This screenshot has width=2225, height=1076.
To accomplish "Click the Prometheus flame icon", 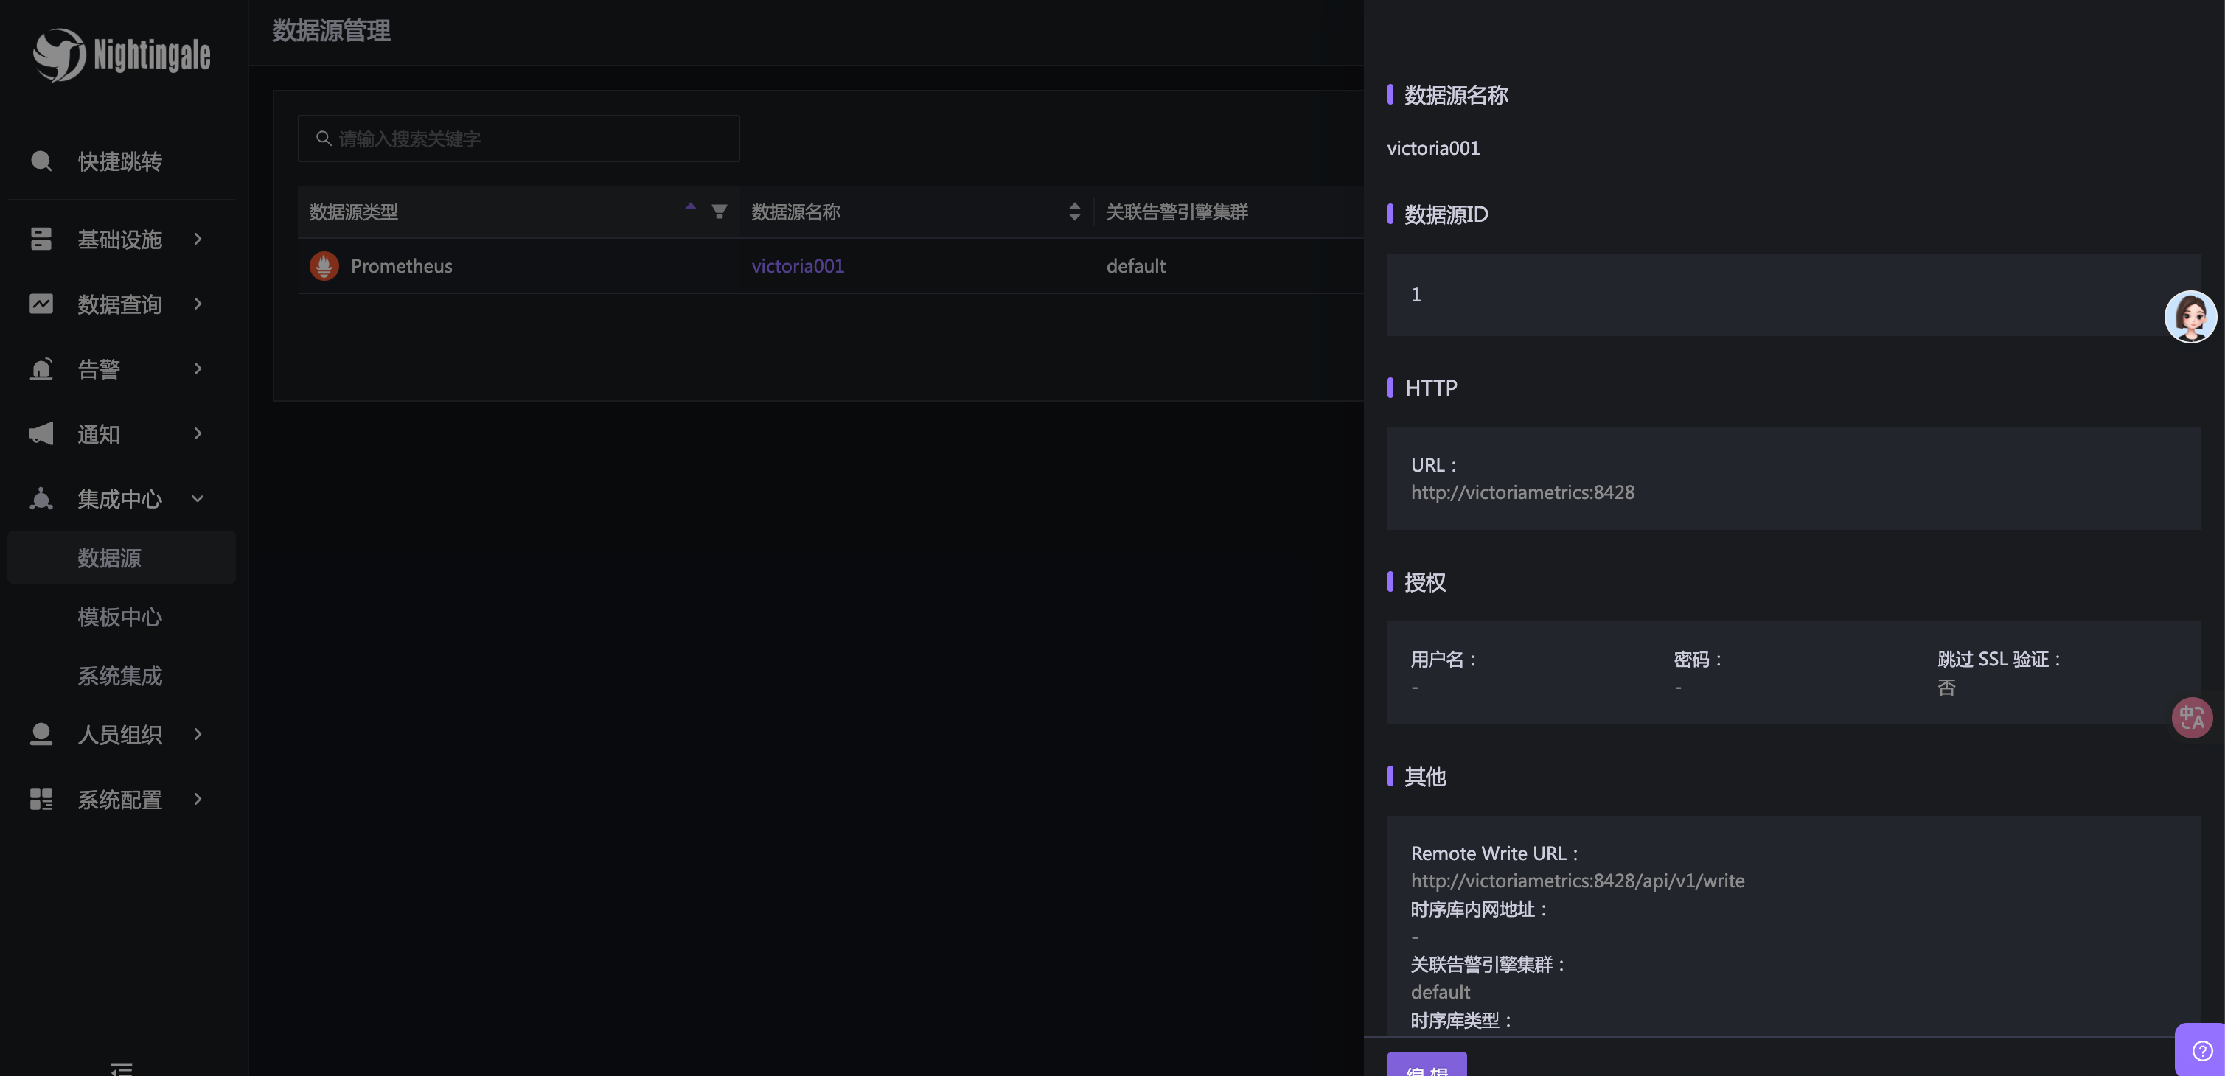I will click(324, 266).
